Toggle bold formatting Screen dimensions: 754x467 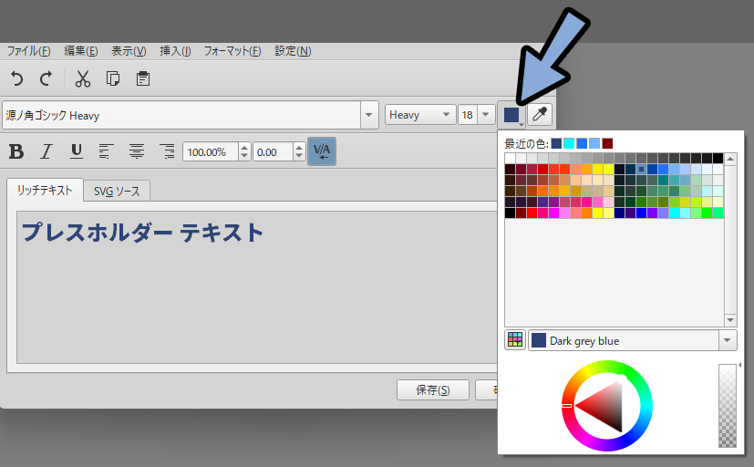16,151
